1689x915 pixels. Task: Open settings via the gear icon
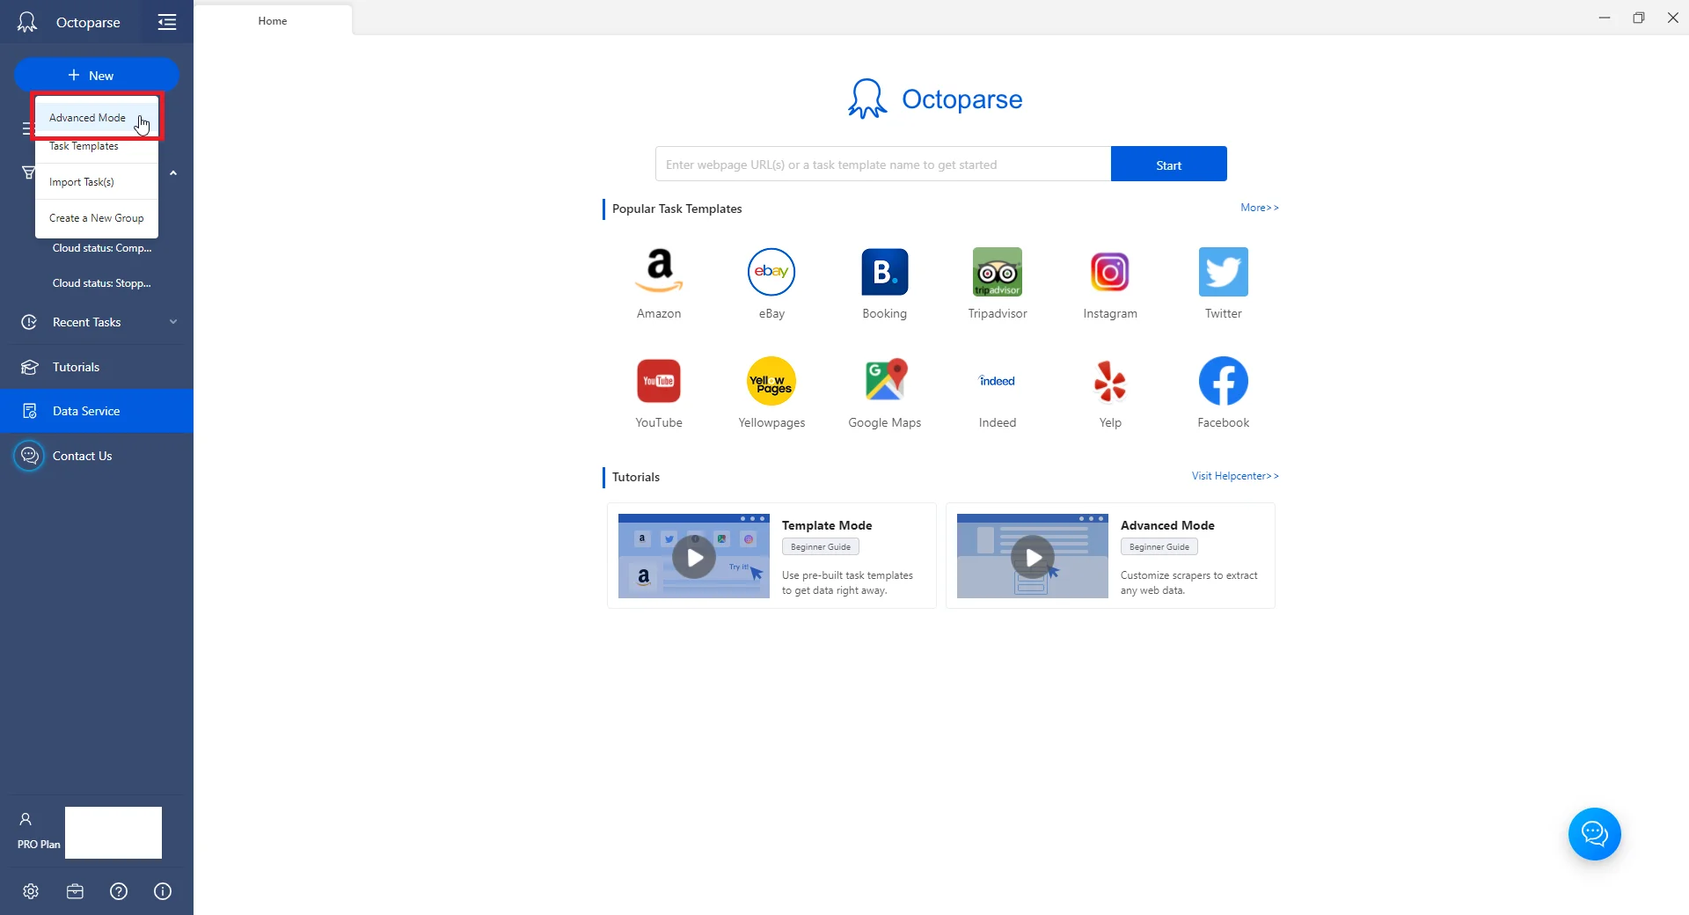click(x=31, y=891)
